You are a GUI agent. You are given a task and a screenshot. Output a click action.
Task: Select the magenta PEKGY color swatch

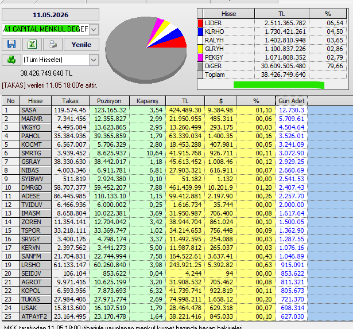pos(200,57)
